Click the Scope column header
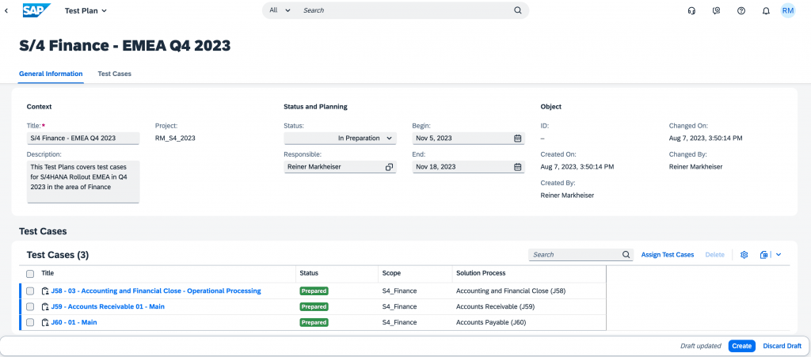This screenshot has height=357, width=811. [x=391, y=273]
